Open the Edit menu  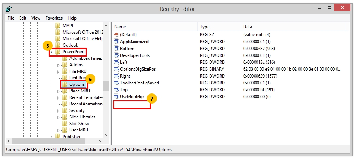[x=23, y=18]
